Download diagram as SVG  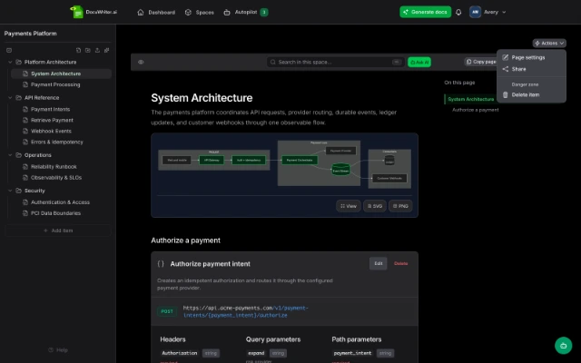(375, 206)
